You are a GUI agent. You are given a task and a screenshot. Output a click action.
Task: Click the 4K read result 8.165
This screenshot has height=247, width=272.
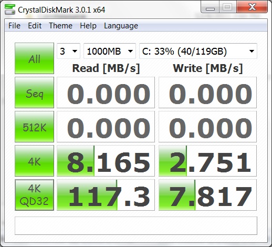click(x=106, y=161)
